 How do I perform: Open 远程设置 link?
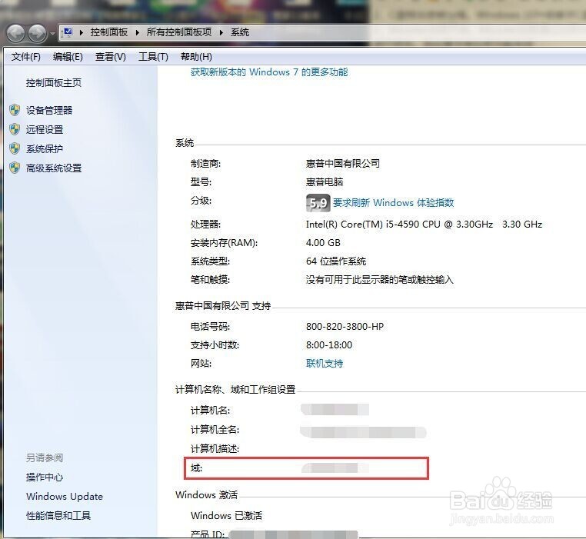45,130
